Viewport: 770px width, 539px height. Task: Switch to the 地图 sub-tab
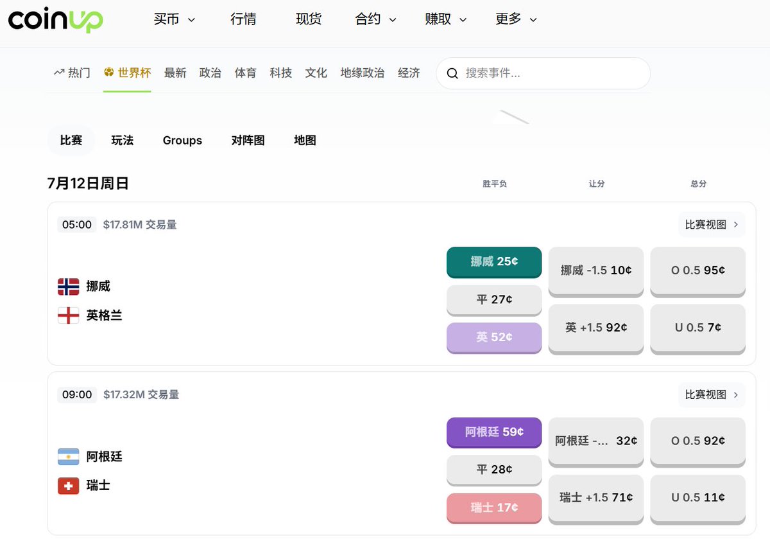[305, 140]
